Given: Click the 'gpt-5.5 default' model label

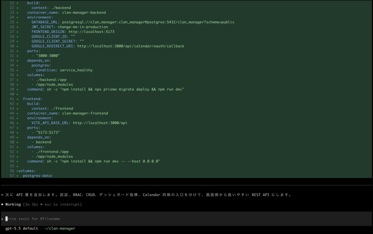Looking at the screenshot, I should click(22, 228).
